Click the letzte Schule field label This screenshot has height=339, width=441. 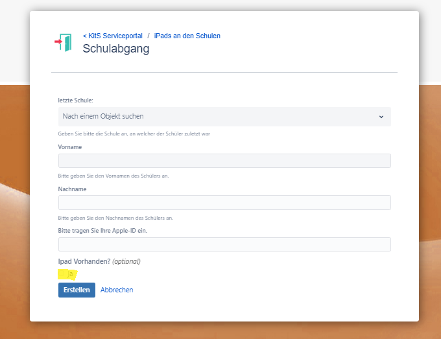pyautogui.click(x=75, y=100)
